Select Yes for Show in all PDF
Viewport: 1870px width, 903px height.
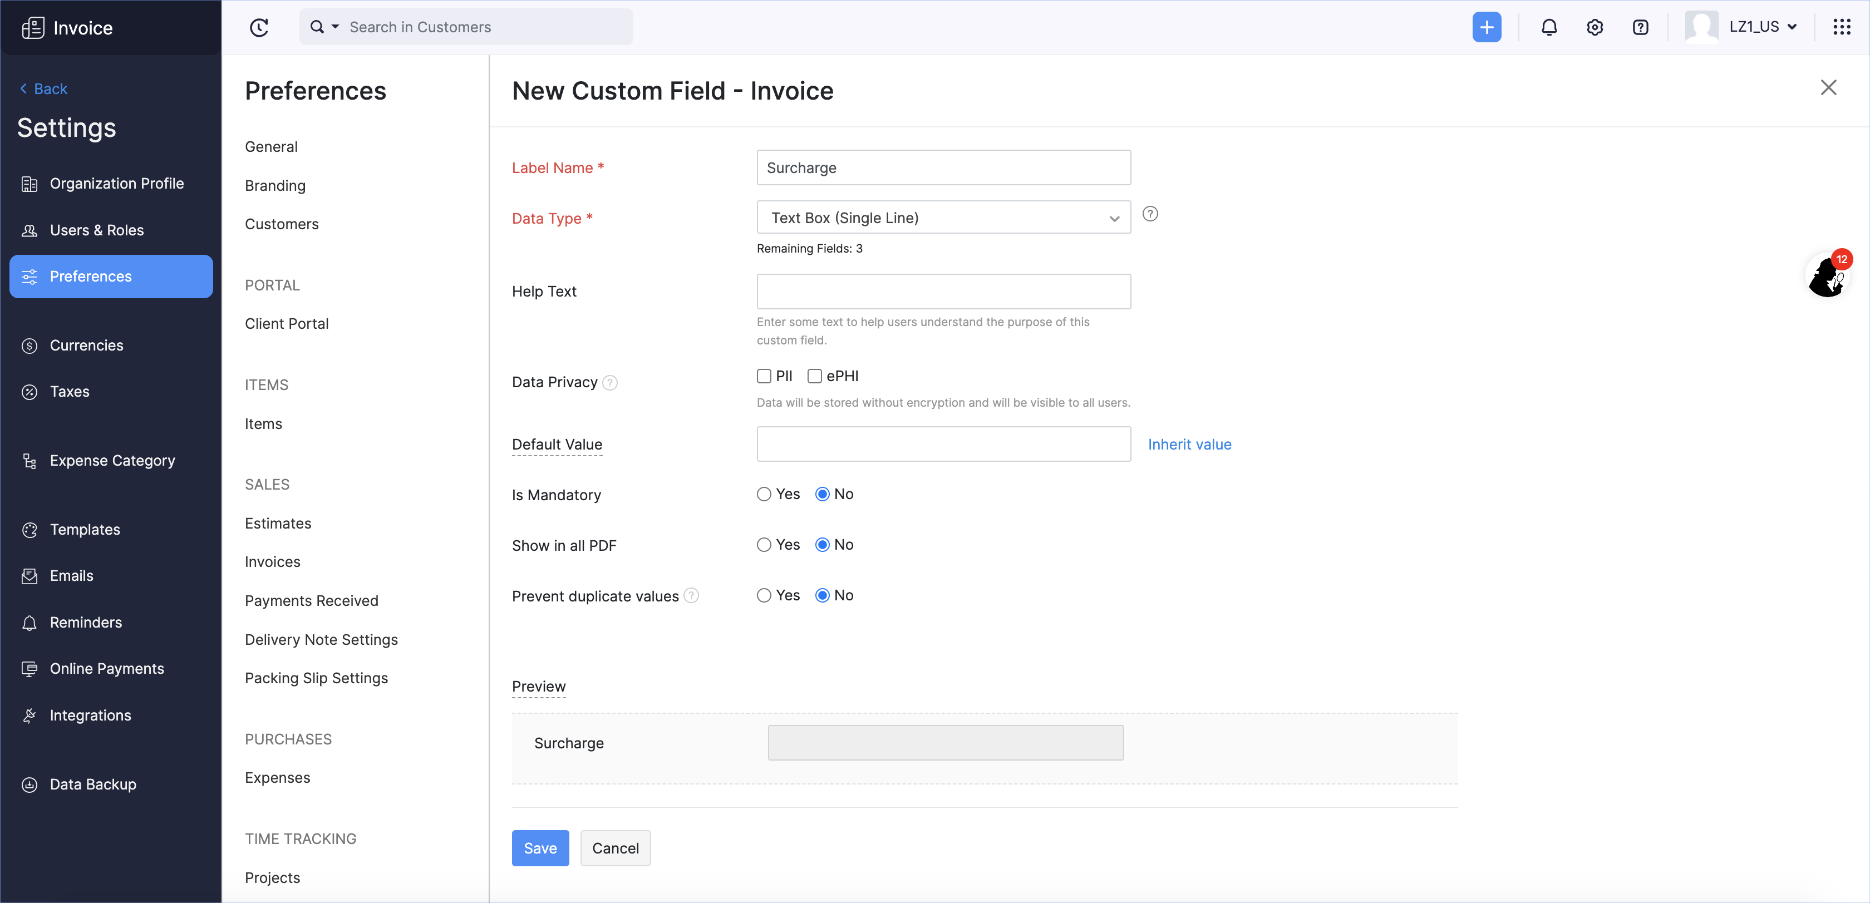[764, 545]
